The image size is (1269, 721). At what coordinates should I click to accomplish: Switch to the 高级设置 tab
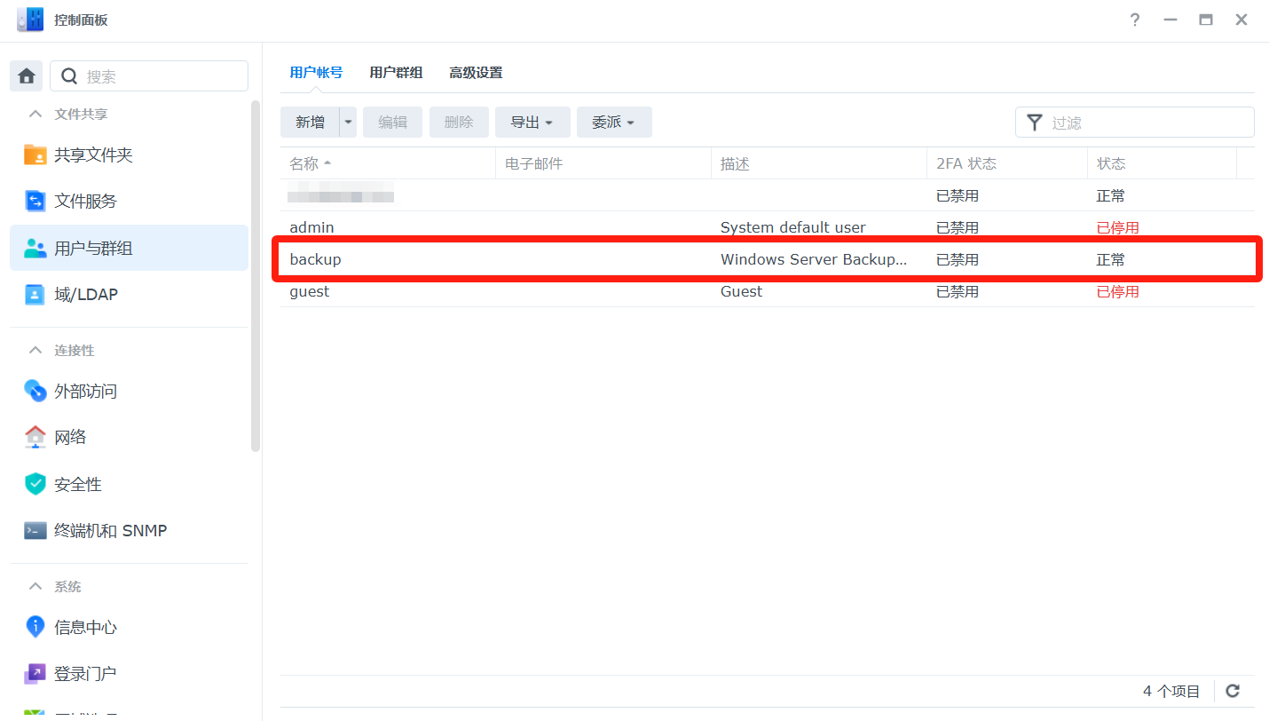pyautogui.click(x=476, y=73)
